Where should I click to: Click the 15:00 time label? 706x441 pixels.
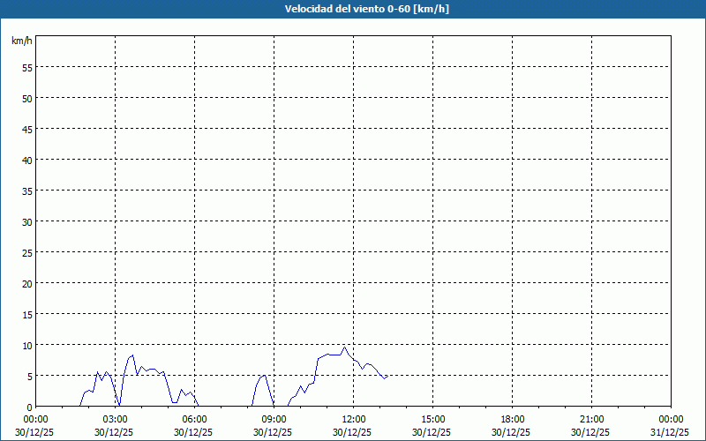(432, 419)
